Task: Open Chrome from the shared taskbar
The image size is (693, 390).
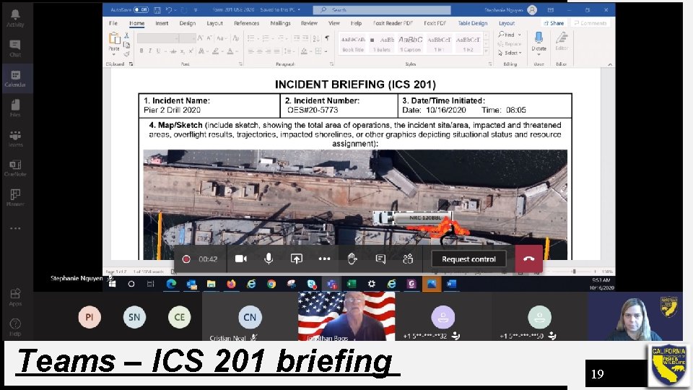Action: click(x=271, y=284)
